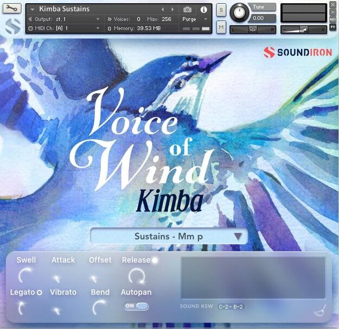Expand the Kimba Sustains instrument header arrow

click(33, 9)
